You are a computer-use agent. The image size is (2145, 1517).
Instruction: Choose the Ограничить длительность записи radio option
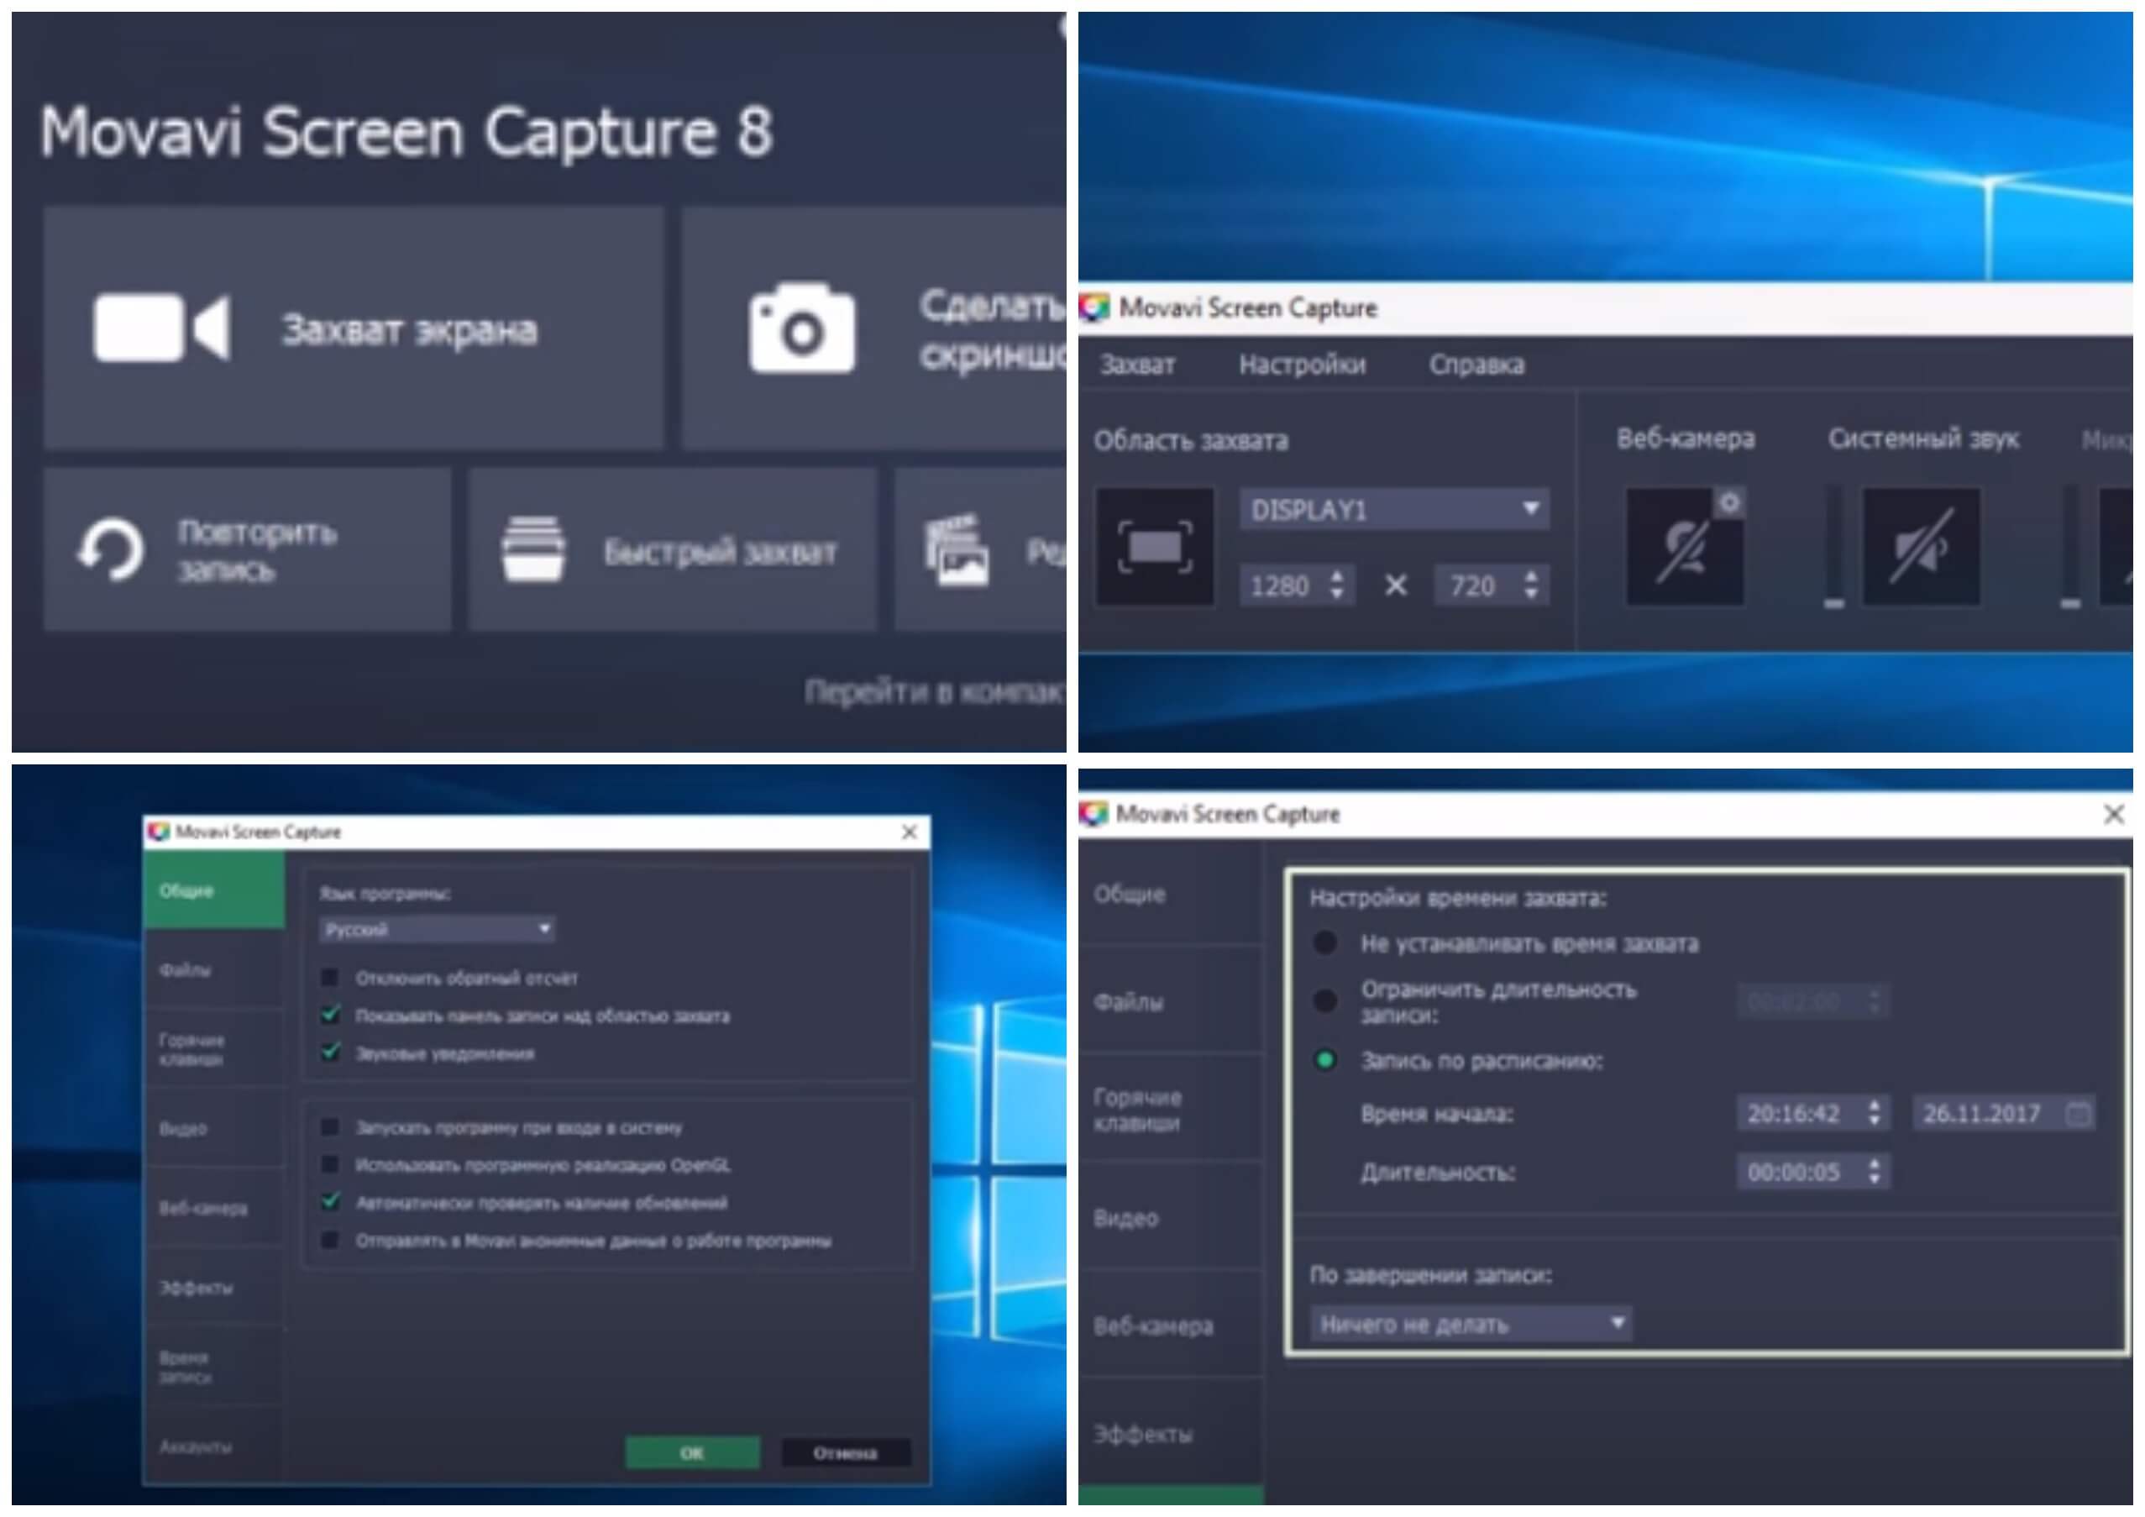coord(1324,1000)
